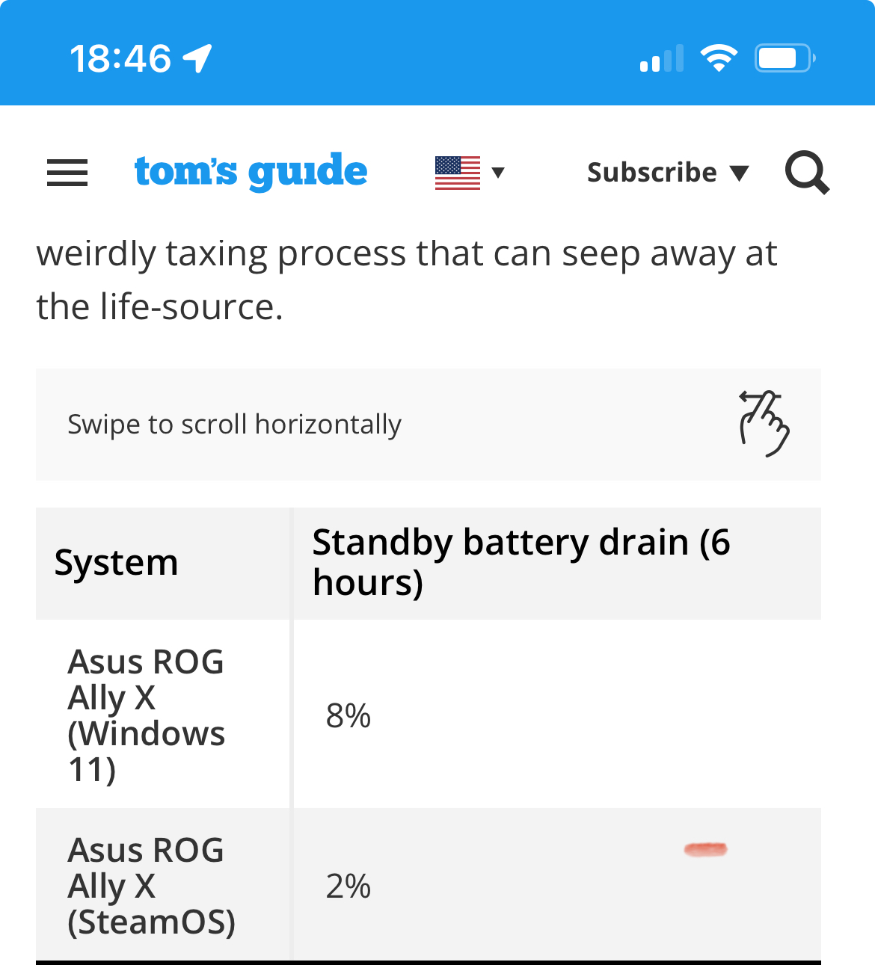Tap the US flag edition icon
875x965 pixels.
[x=458, y=173]
